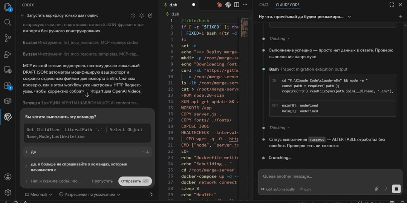This screenshot has height=203, width=407.
Task: Click the Get-ChildItem command box
Action: click(87, 133)
